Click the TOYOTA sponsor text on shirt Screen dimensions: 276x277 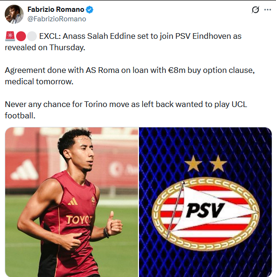click(x=79, y=220)
